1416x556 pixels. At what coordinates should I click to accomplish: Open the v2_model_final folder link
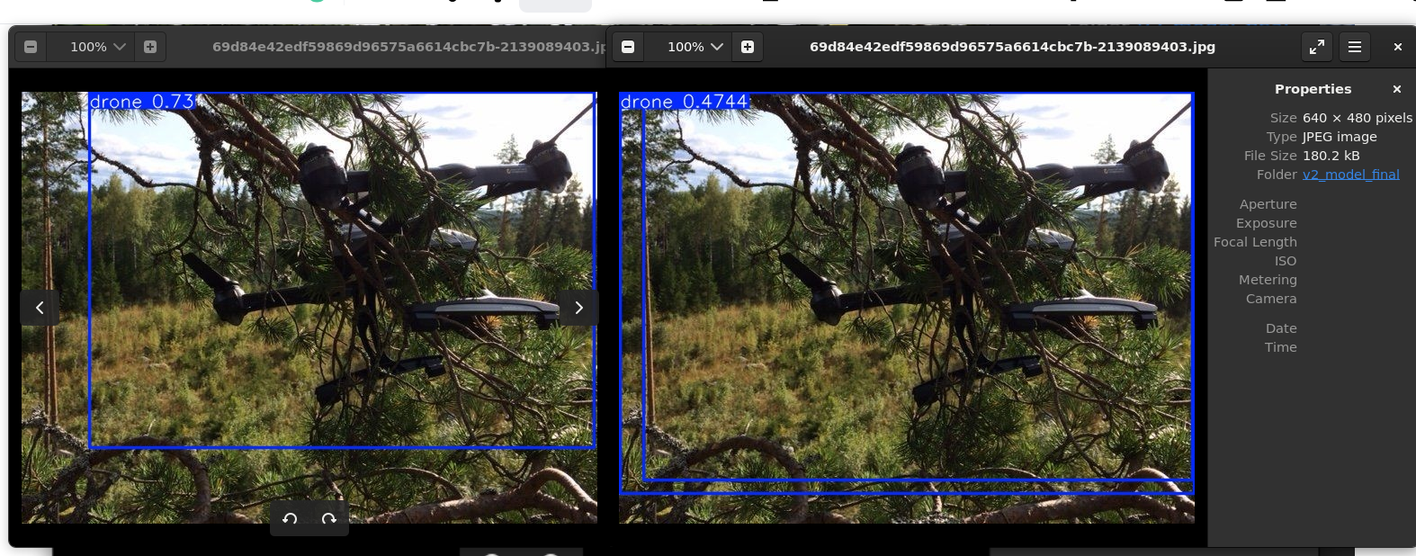pyautogui.click(x=1350, y=175)
